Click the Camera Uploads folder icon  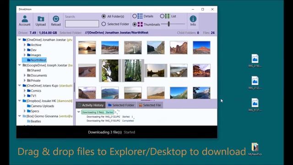point(29,106)
